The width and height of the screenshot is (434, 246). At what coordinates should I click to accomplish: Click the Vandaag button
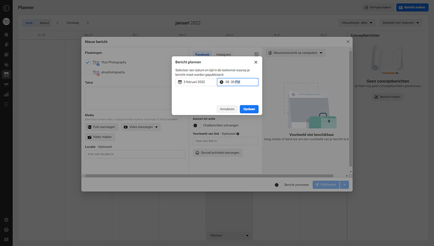click(x=72, y=23)
